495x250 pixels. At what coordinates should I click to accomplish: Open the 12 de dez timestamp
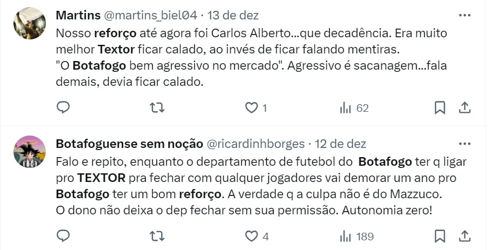[x=341, y=144]
